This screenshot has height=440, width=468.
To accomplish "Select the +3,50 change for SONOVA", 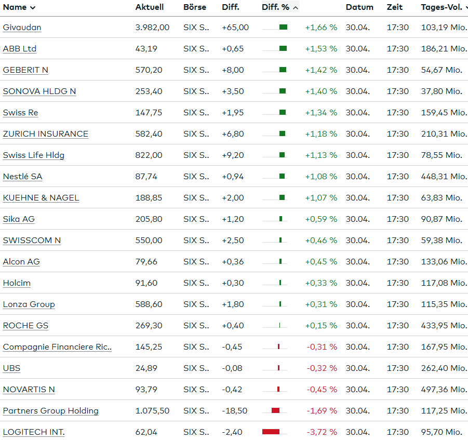I will coord(233,91).
